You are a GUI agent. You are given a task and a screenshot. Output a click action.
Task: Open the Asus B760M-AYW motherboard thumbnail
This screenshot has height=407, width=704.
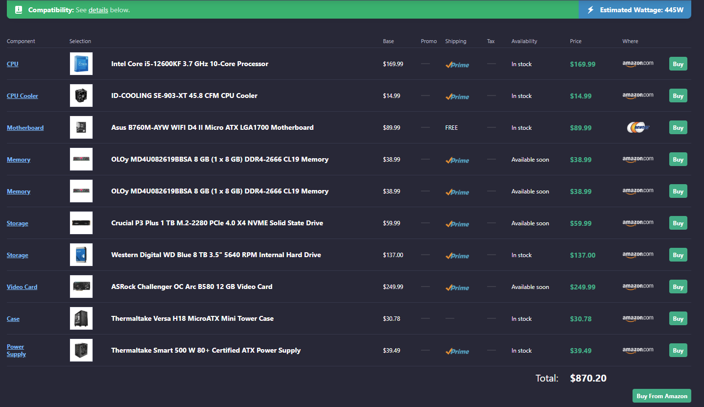coord(81,127)
